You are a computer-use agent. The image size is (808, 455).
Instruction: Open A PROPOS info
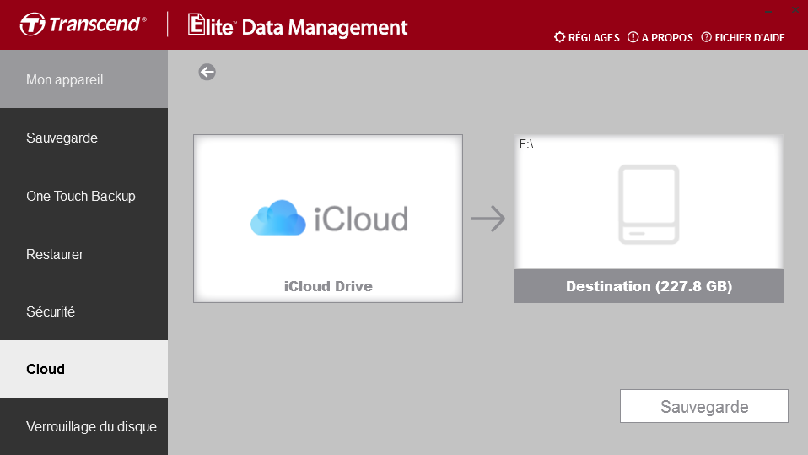tap(660, 38)
